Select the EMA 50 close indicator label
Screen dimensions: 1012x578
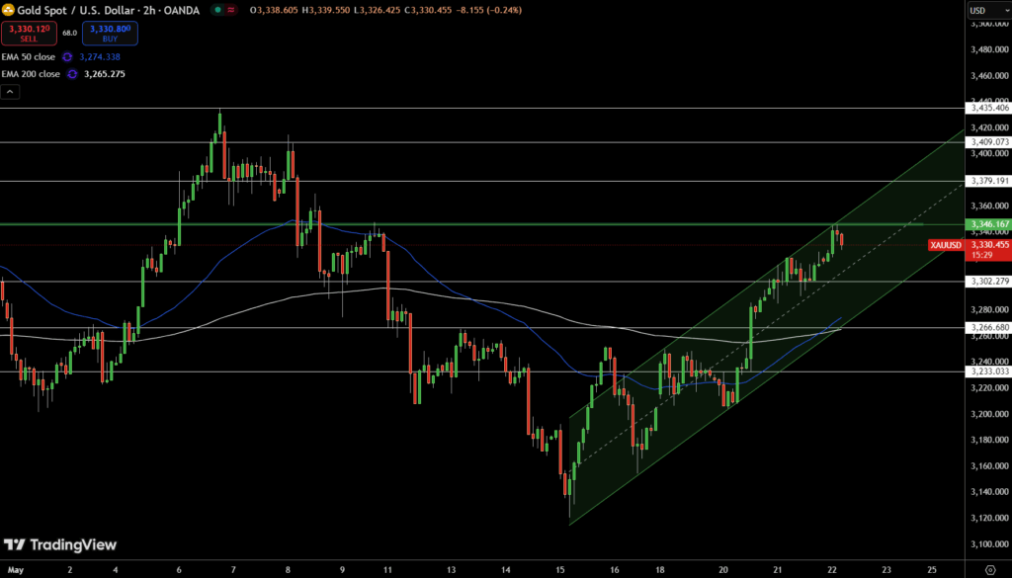point(30,57)
